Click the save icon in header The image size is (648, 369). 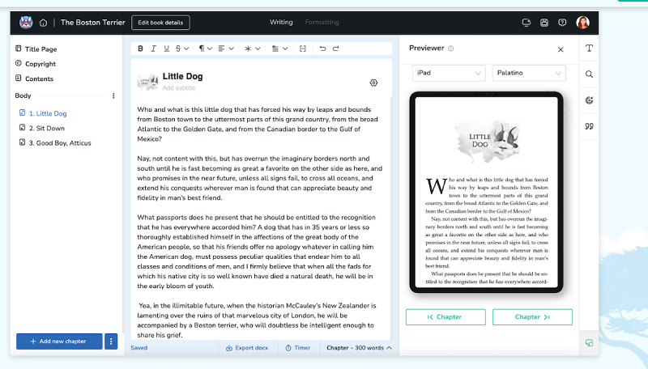(x=544, y=23)
